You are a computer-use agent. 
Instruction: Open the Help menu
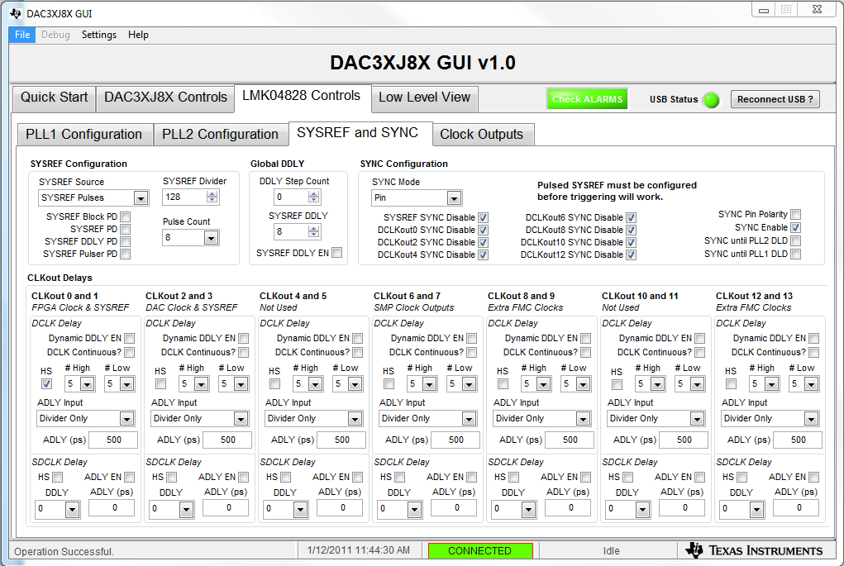click(x=138, y=35)
